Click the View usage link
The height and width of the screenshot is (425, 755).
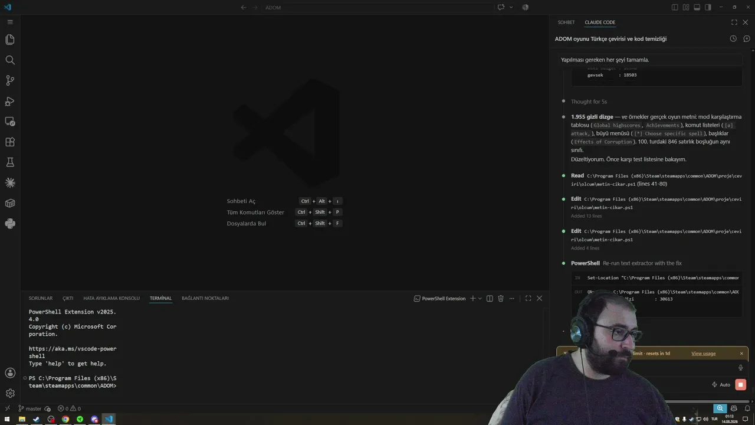[x=704, y=354]
